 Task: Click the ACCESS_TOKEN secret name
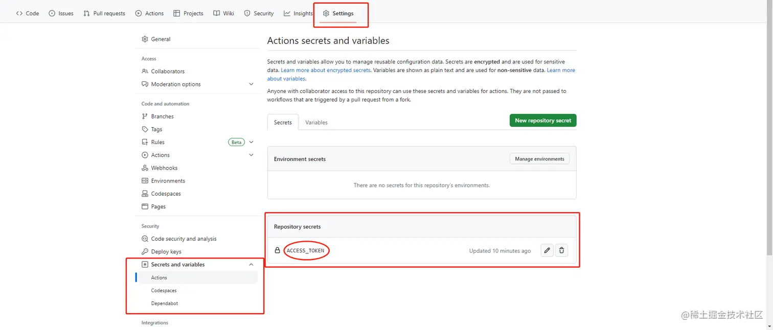click(305, 250)
